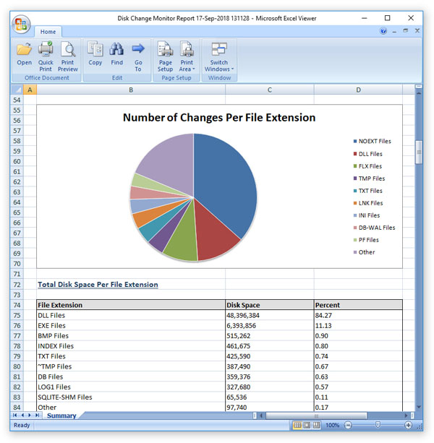The image size is (434, 443).
Task: Select row 75 header
Action: 17,315
